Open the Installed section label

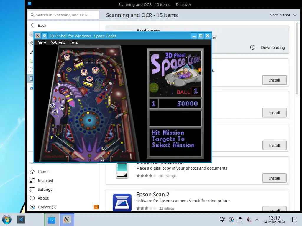coord(45,180)
